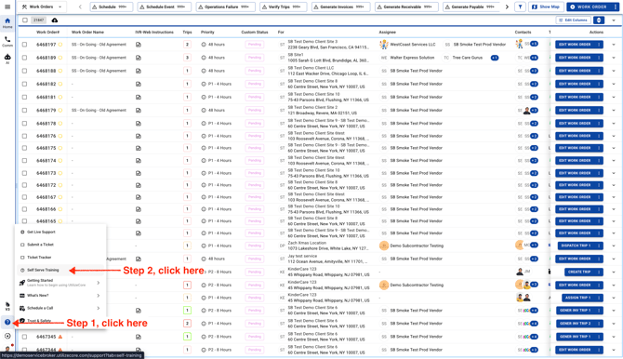Click three-dot menu on 6468197 Edit Work Order
The width and height of the screenshot is (623, 359).
(599, 45)
